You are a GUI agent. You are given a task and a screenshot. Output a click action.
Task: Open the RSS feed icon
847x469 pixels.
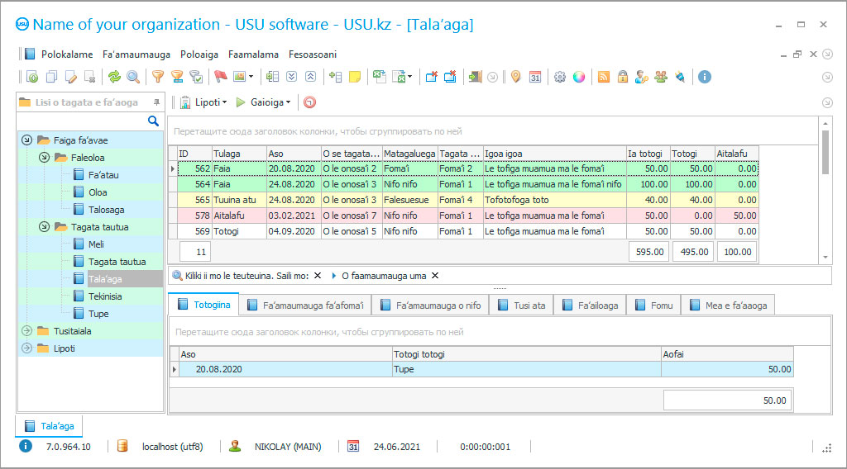tap(604, 77)
